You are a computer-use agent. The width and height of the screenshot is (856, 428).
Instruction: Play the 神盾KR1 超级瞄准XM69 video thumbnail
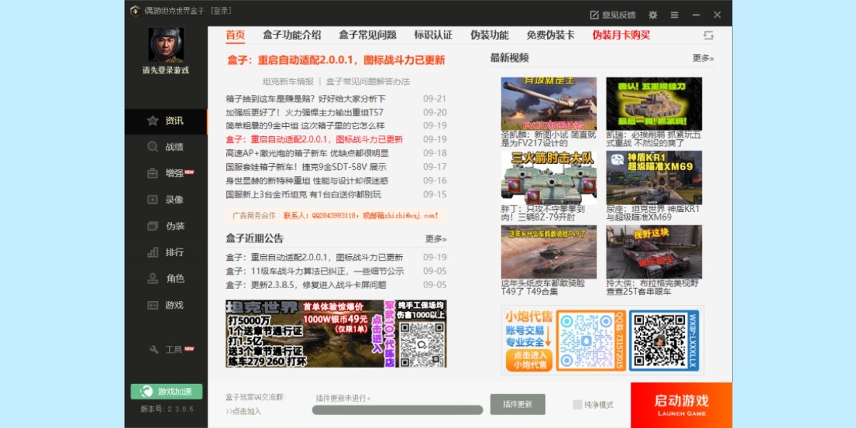point(654,178)
